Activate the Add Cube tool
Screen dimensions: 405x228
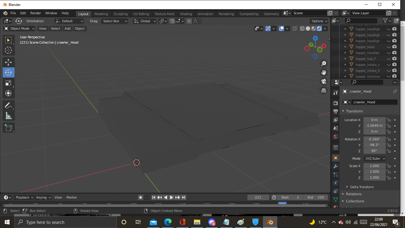(8, 128)
